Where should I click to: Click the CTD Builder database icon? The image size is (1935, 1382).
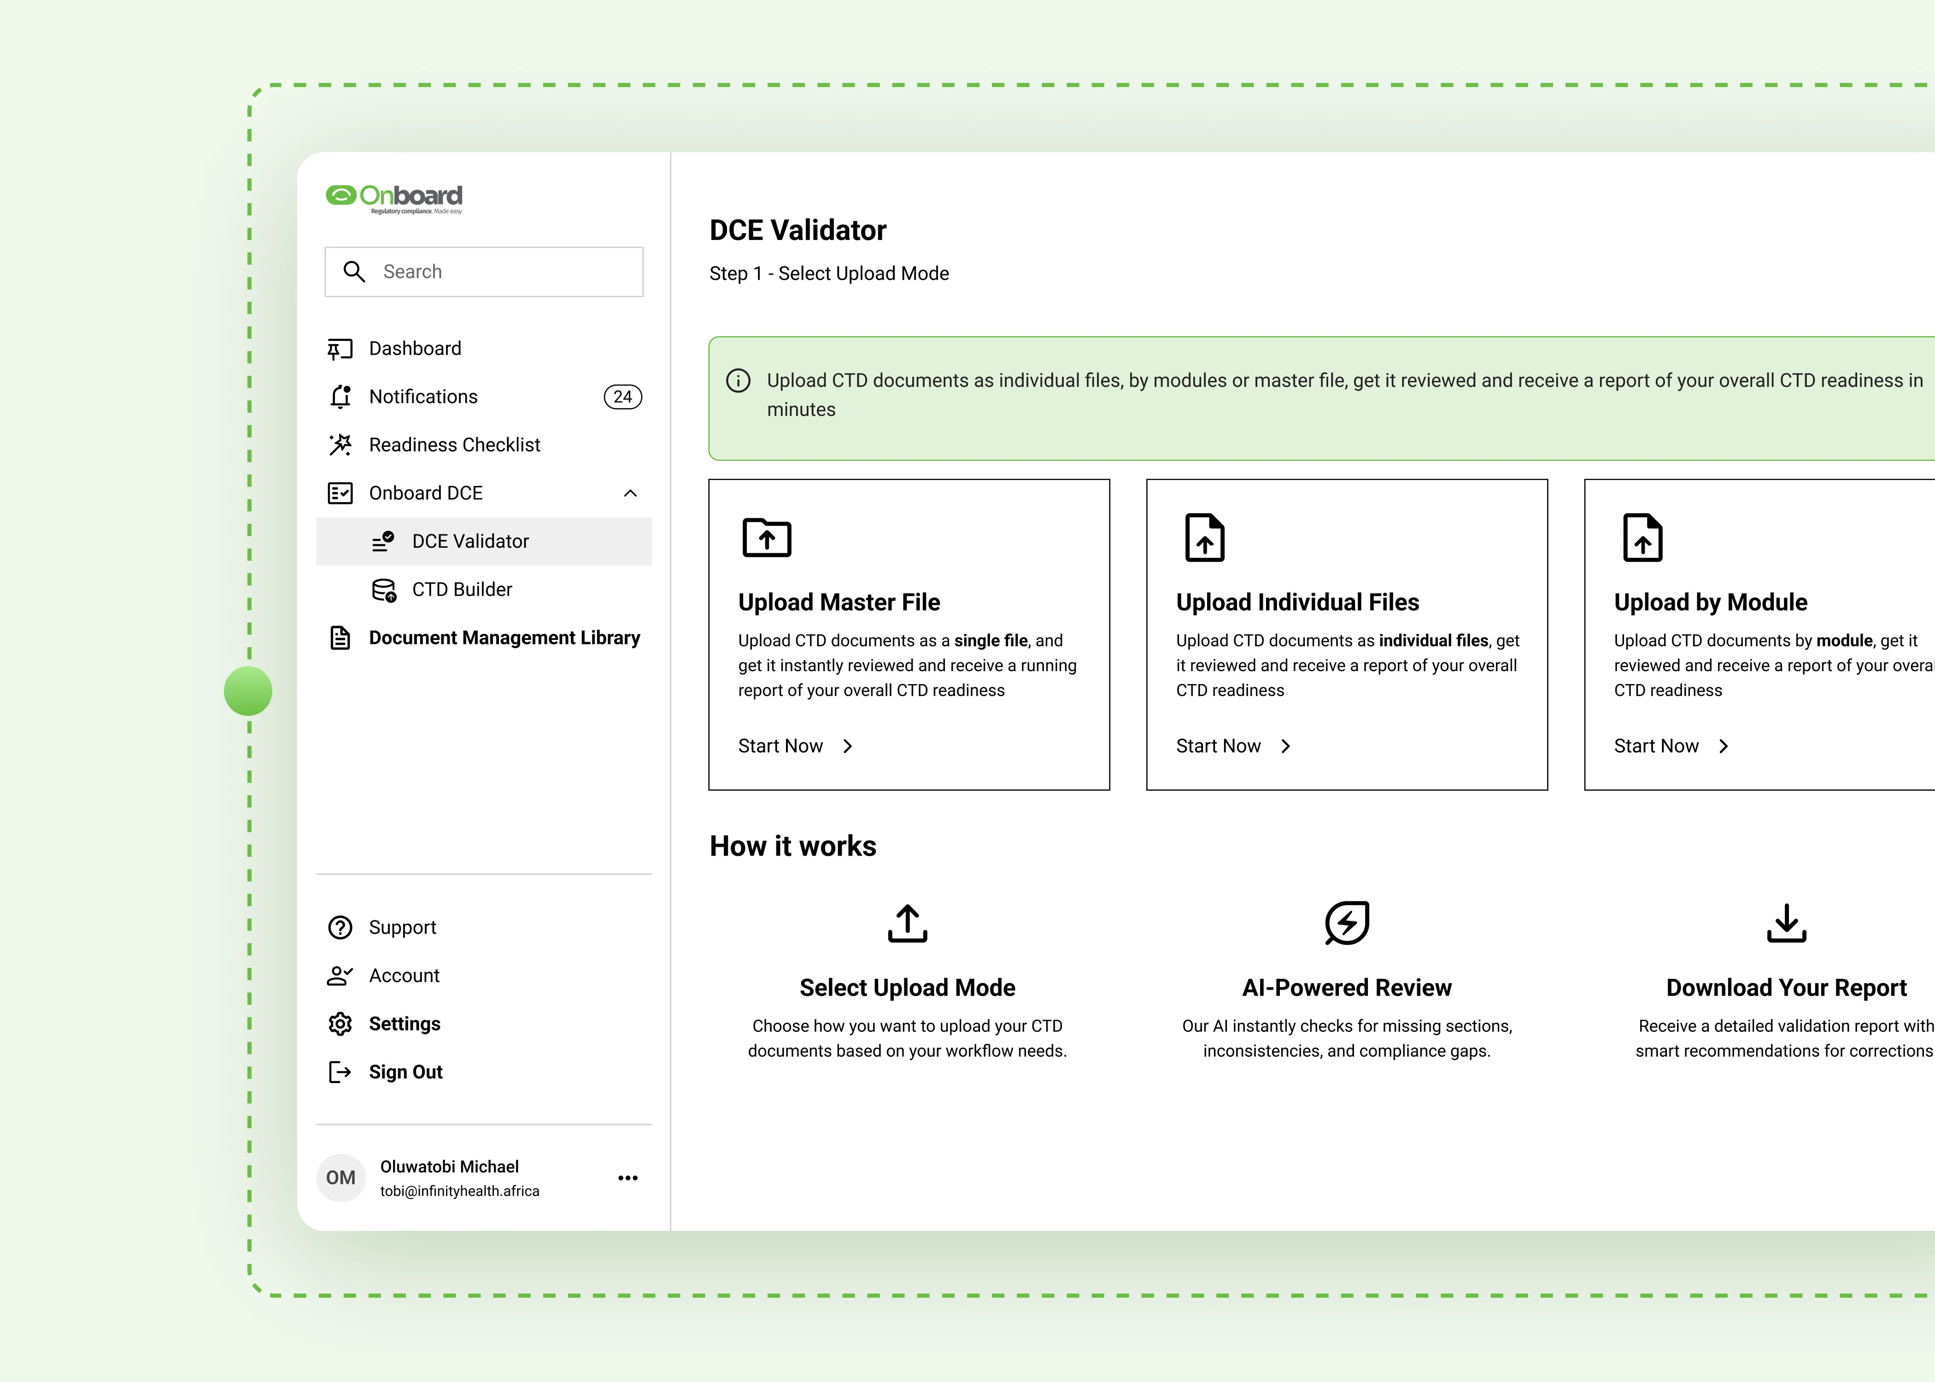pyautogui.click(x=384, y=590)
